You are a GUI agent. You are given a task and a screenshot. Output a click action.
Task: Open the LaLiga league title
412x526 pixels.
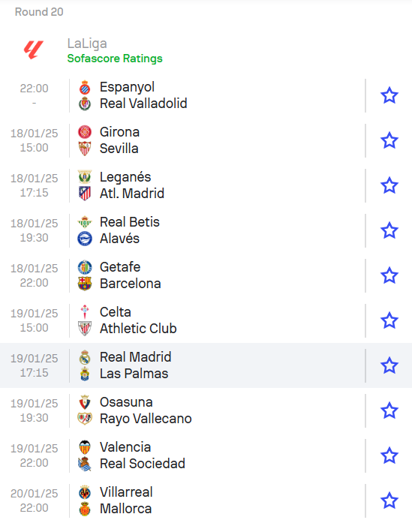87,44
